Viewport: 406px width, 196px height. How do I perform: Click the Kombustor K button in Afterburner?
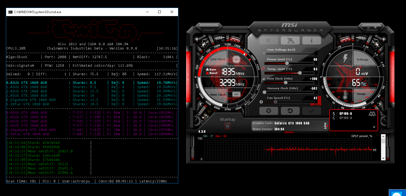pyautogui.click(x=269, y=40)
